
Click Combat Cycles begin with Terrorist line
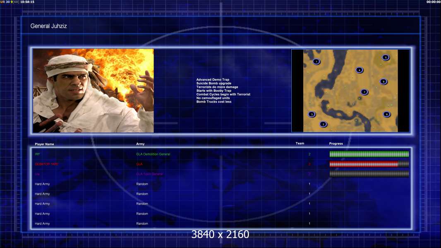pyautogui.click(x=223, y=94)
